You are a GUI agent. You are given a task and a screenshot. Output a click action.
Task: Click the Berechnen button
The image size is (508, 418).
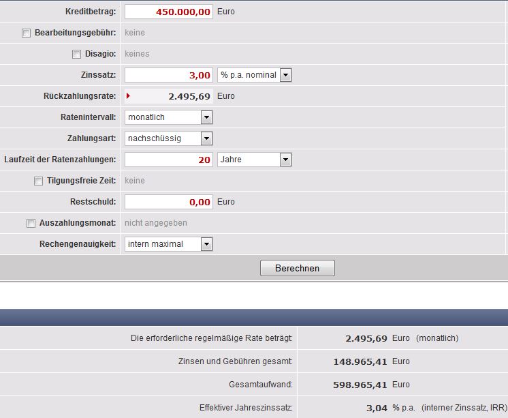(x=298, y=268)
